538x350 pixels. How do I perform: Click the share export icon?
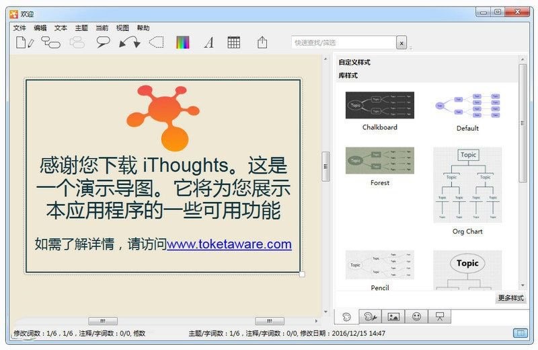262,42
